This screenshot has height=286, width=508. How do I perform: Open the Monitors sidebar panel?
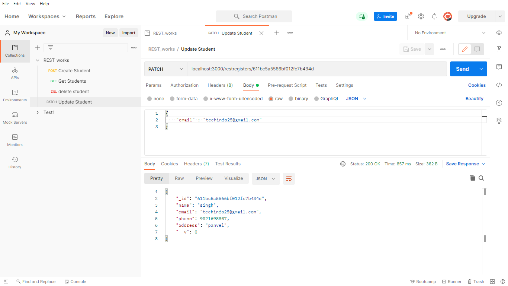point(15,140)
